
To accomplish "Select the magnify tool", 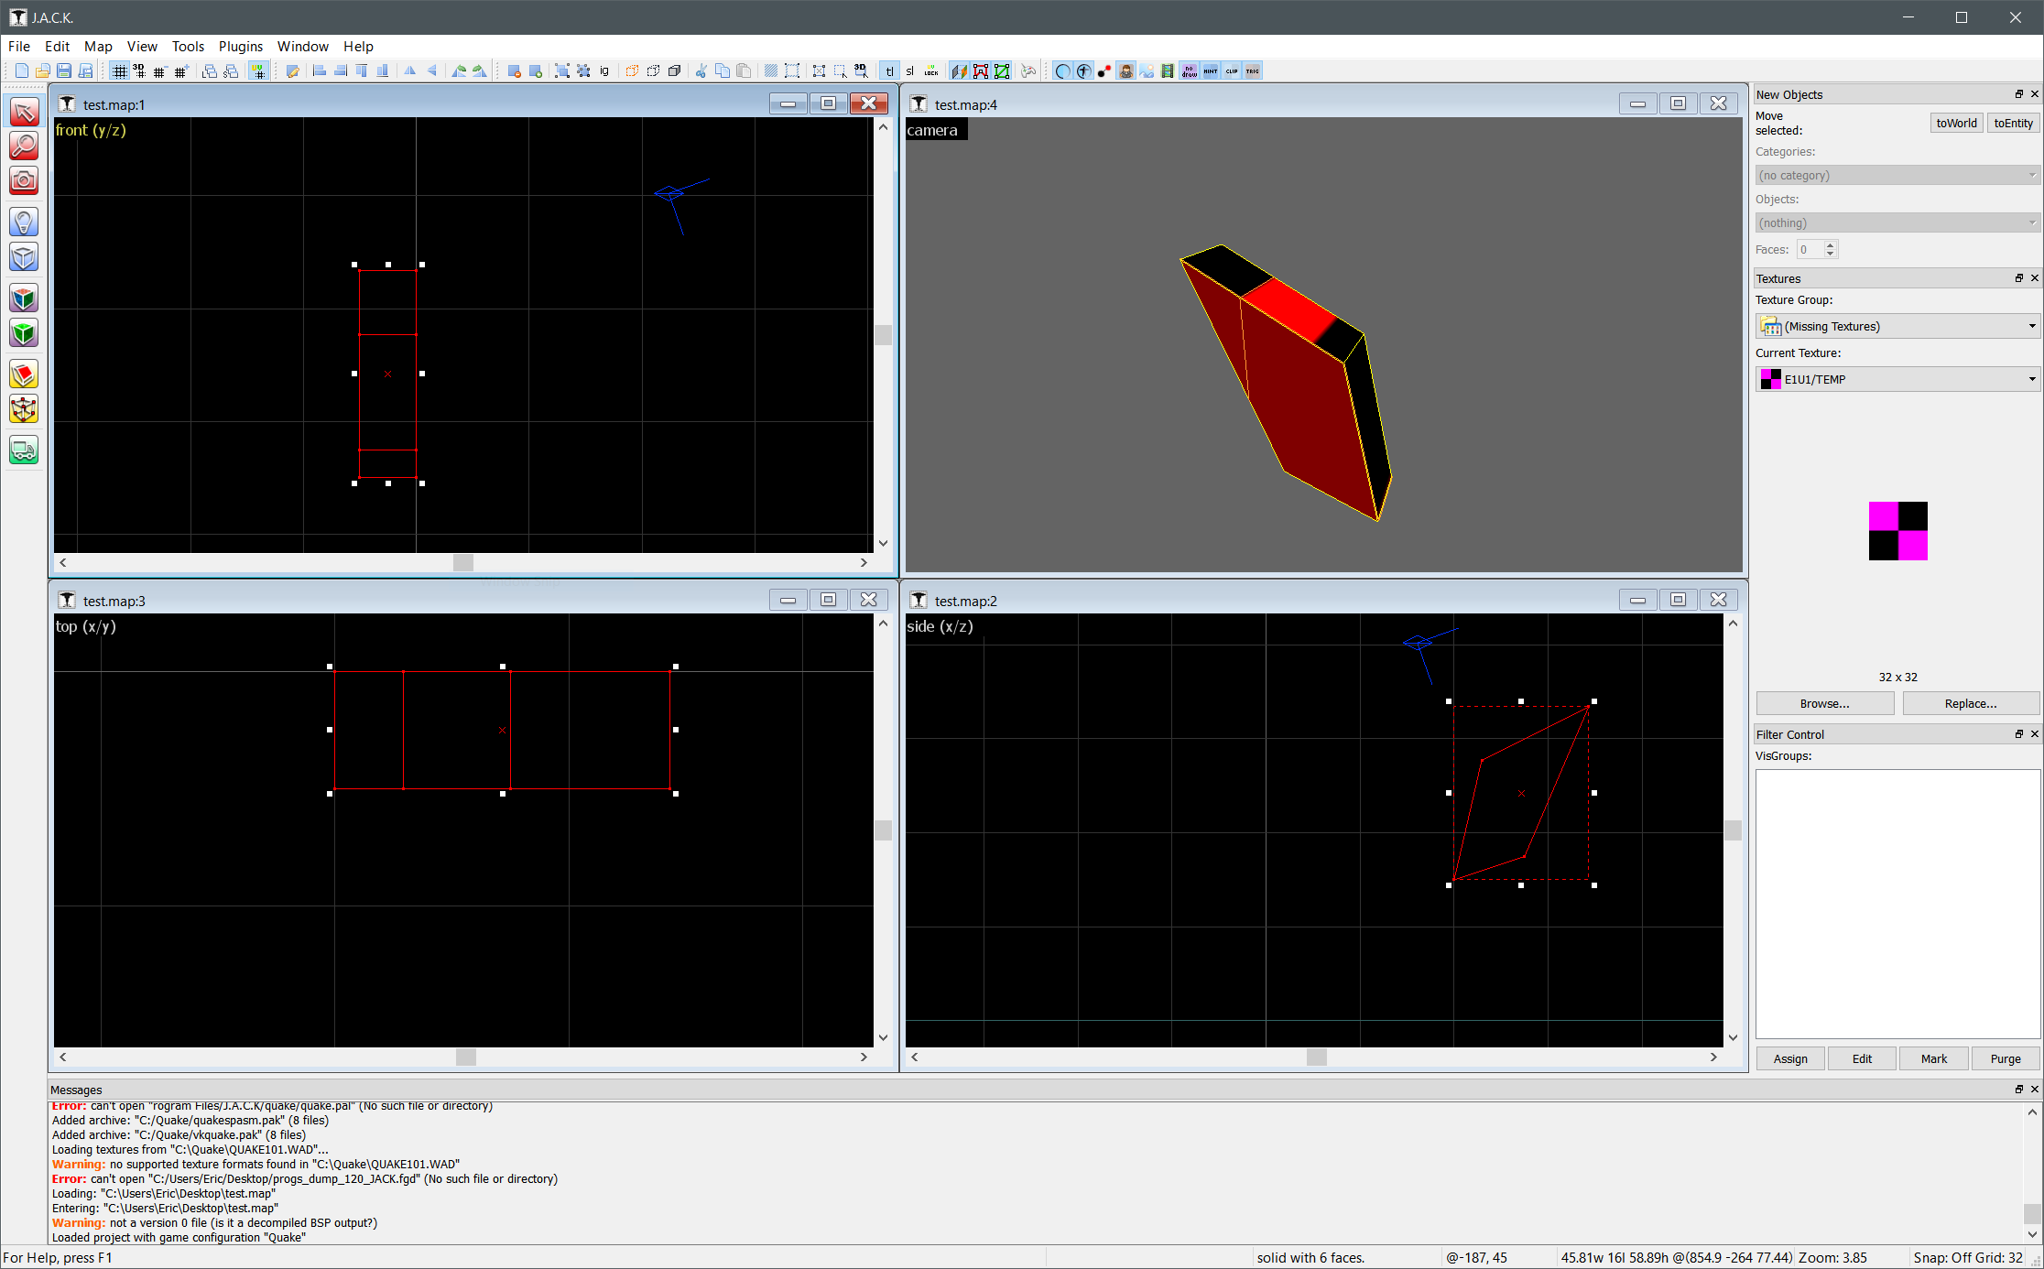I will [x=24, y=145].
